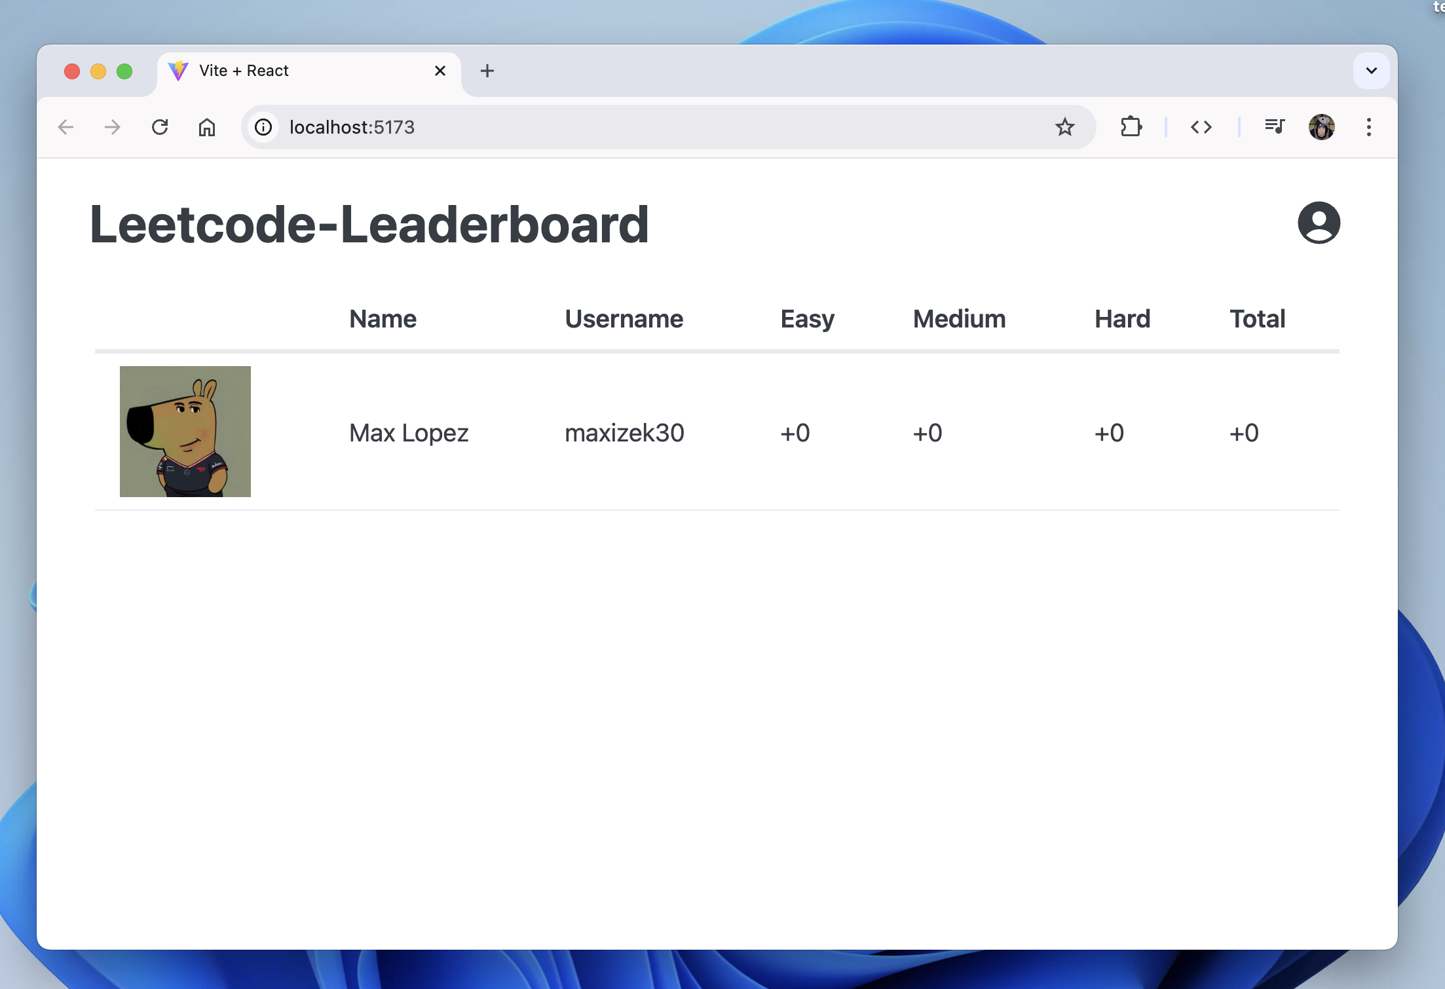The image size is (1445, 989).
Task: Click the code brackets extension icon
Action: [x=1201, y=127]
